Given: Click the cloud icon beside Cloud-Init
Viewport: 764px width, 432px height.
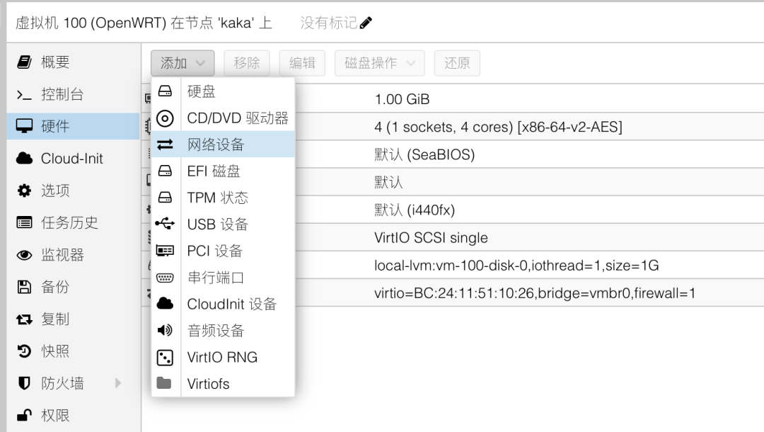Looking at the screenshot, I should click(24, 159).
